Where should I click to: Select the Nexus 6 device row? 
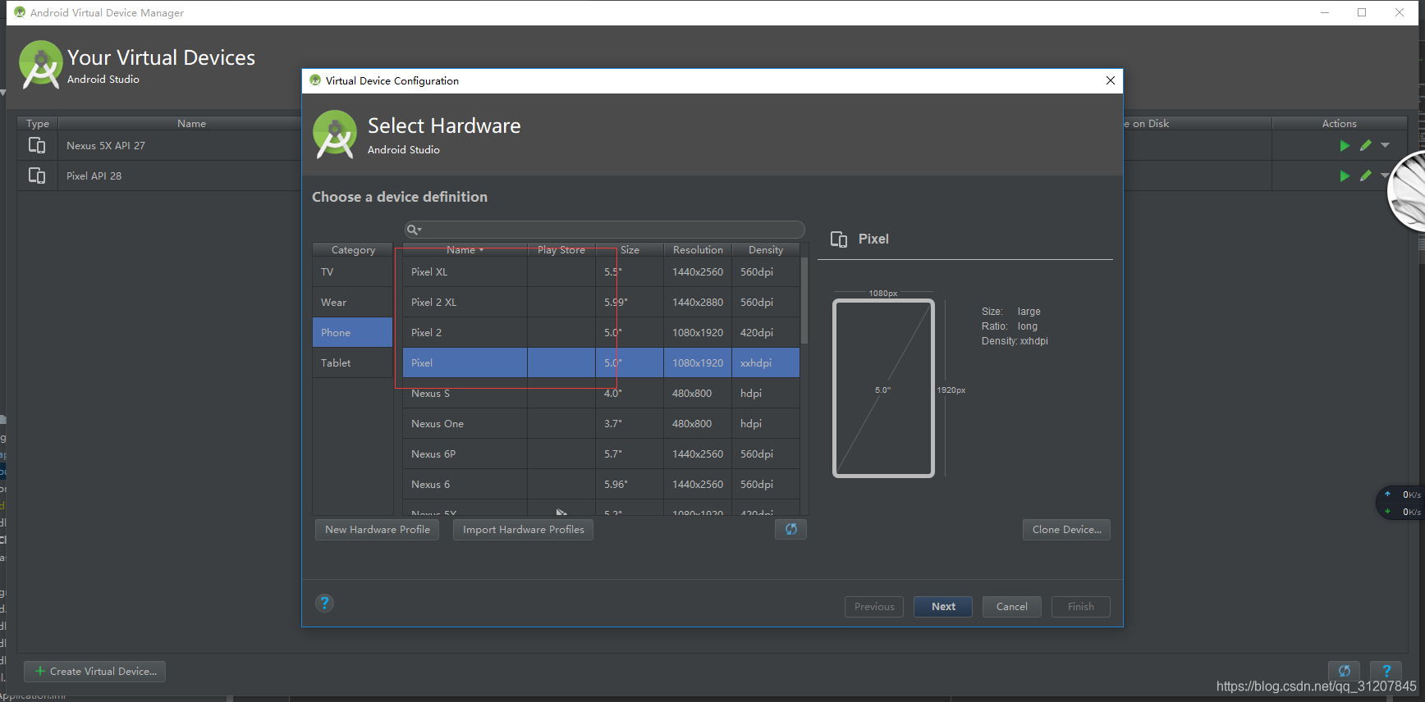[601, 484]
